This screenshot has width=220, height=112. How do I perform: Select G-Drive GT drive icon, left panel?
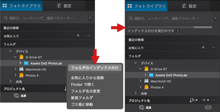[21, 57]
